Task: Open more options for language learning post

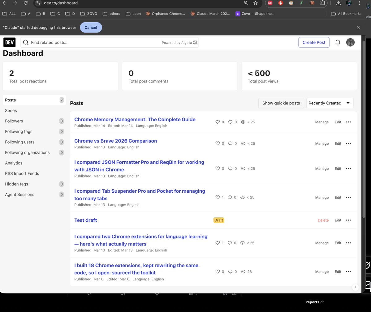Action: point(348,243)
